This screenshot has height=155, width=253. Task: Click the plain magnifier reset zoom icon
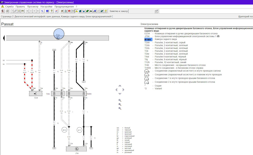[x=120, y=100]
